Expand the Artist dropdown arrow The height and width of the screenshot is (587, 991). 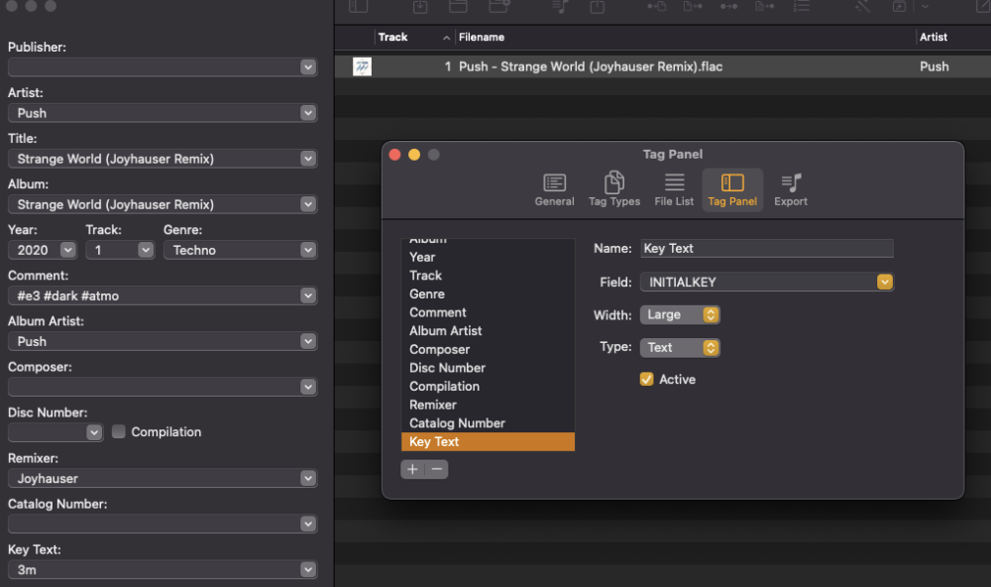coord(308,113)
